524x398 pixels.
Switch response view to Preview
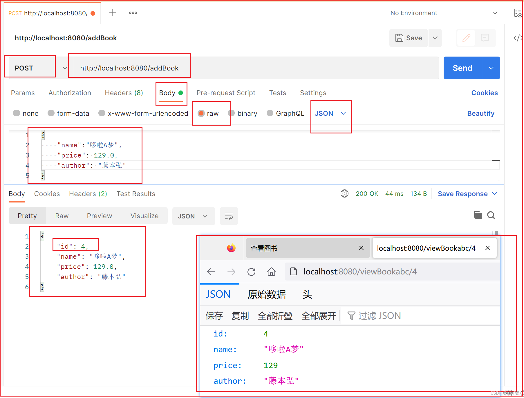99,216
